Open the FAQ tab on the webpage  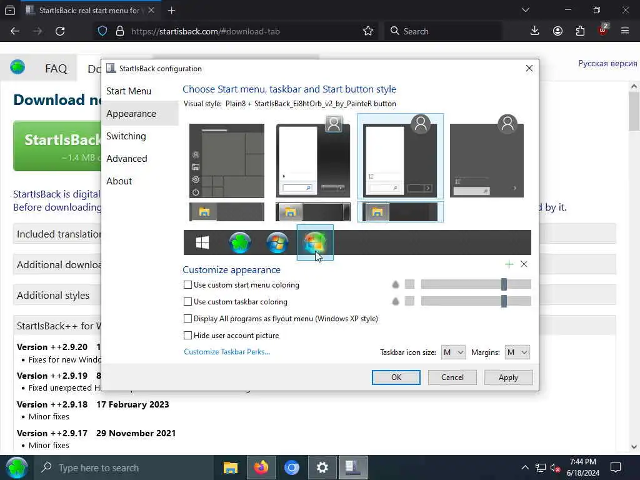(56, 68)
